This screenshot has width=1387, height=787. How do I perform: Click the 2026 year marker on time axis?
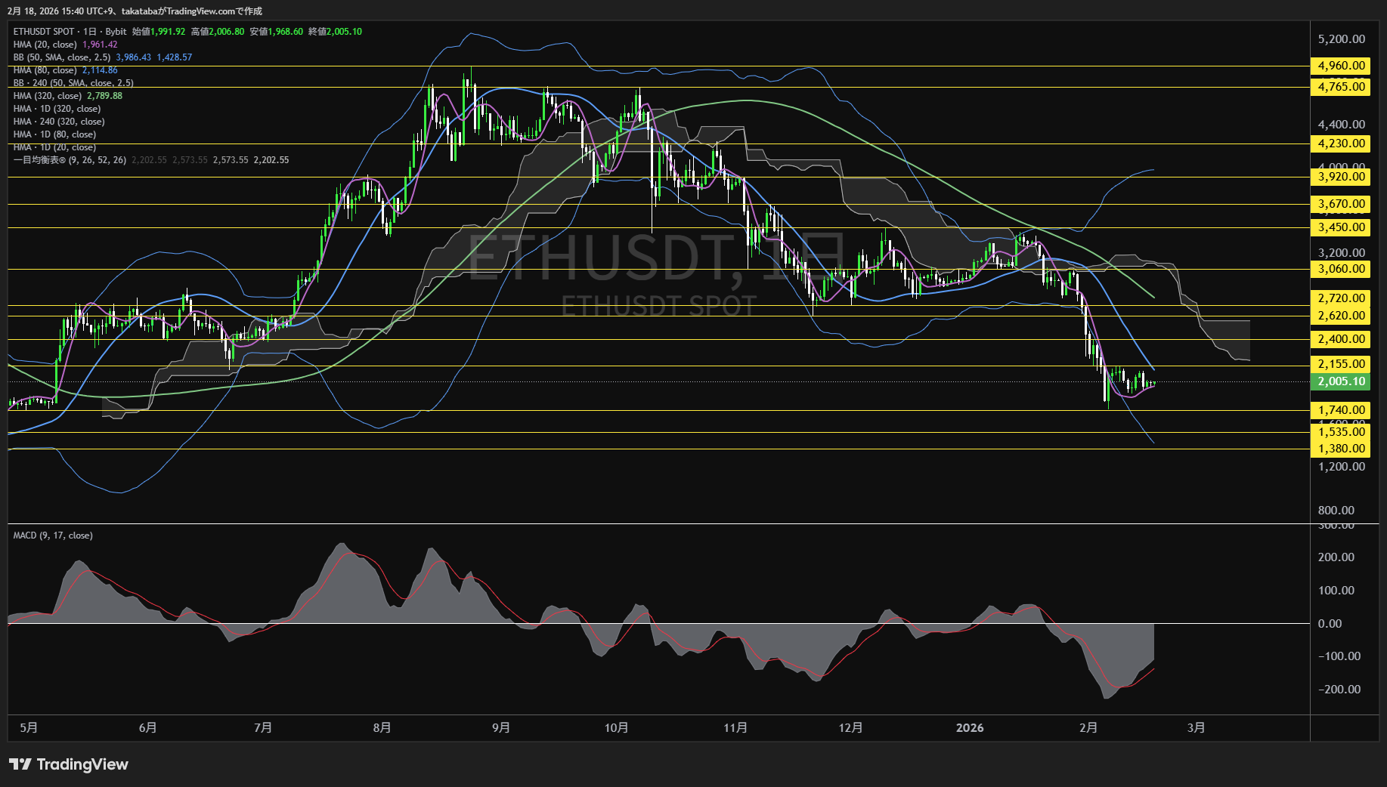coord(969,727)
